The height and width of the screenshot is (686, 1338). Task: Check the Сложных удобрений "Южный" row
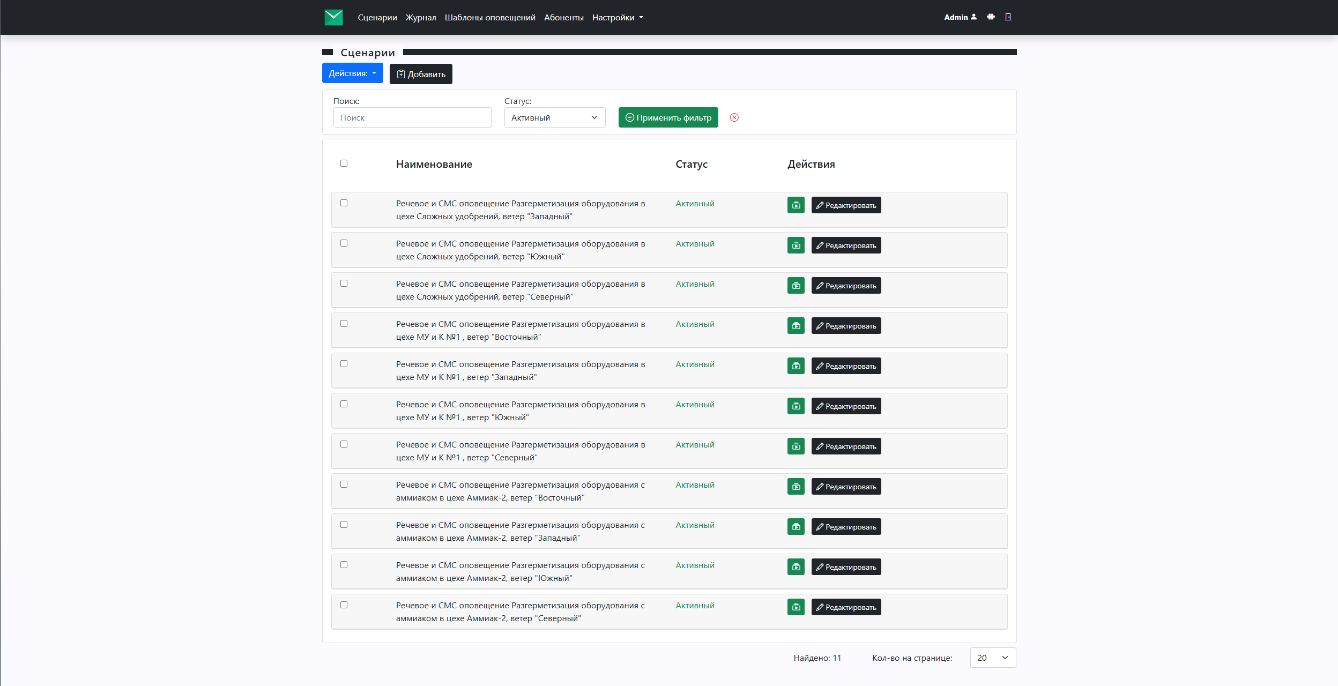(344, 243)
